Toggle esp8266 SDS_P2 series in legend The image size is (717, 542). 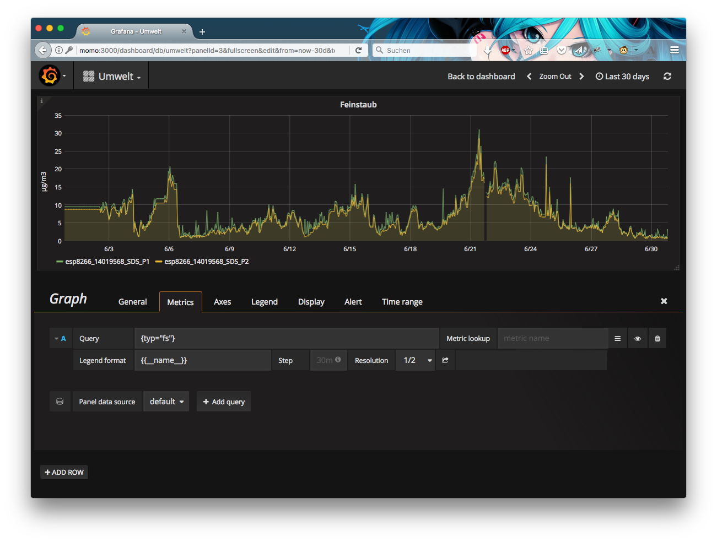(x=206, y=262)
